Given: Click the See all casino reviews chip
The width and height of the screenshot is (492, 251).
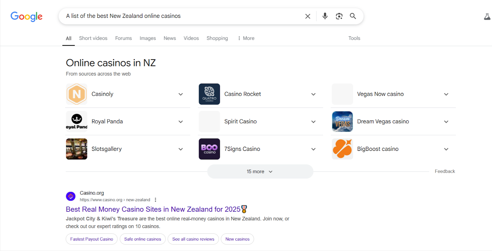Looking at the screenshot, I should (193, 239).
